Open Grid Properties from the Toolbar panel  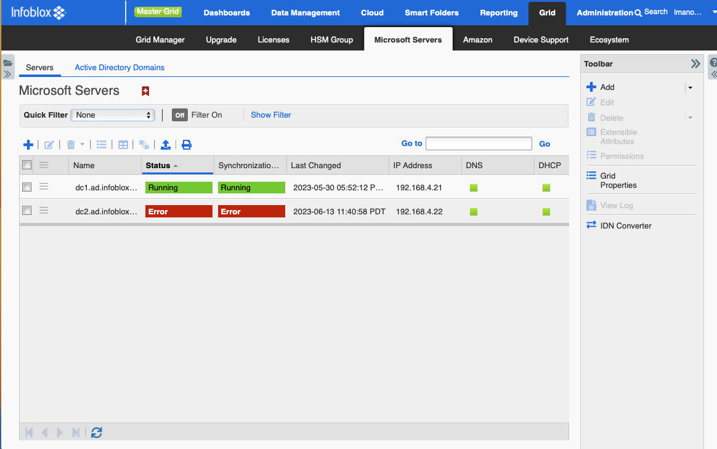[x=618, y=180]
